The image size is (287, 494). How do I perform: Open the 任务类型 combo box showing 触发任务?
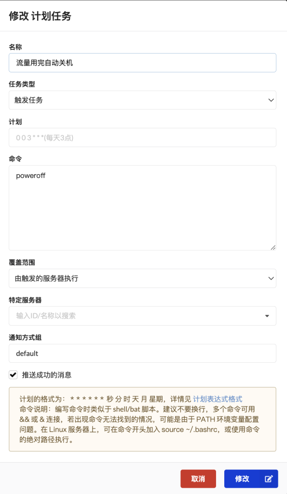click(143, 100)
